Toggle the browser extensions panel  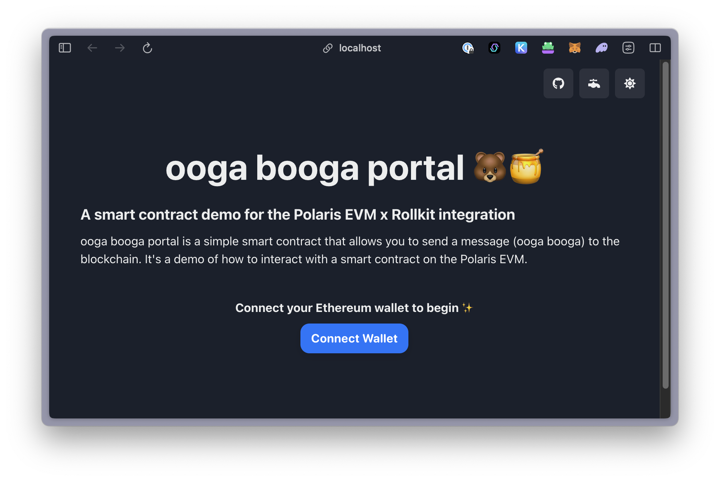[x=629, y=48]
